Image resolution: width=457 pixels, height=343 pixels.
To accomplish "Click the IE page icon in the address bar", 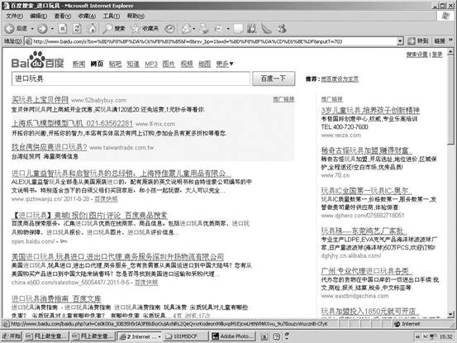I will pos(29,41).
